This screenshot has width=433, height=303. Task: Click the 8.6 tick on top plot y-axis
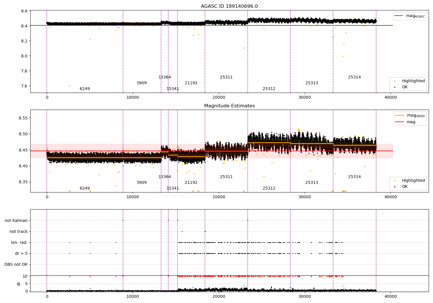(x=24, y=11)
